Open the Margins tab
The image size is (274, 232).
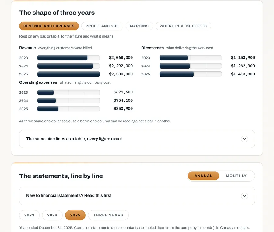pos(139,26)
